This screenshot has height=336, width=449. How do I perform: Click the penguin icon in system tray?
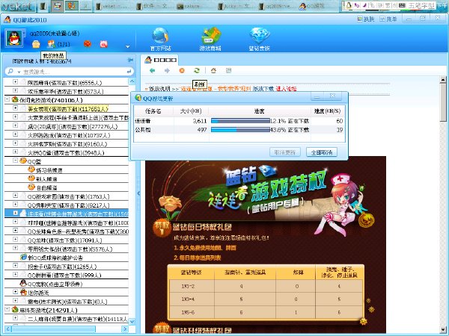pyautogui.click(x=349, y=5)
